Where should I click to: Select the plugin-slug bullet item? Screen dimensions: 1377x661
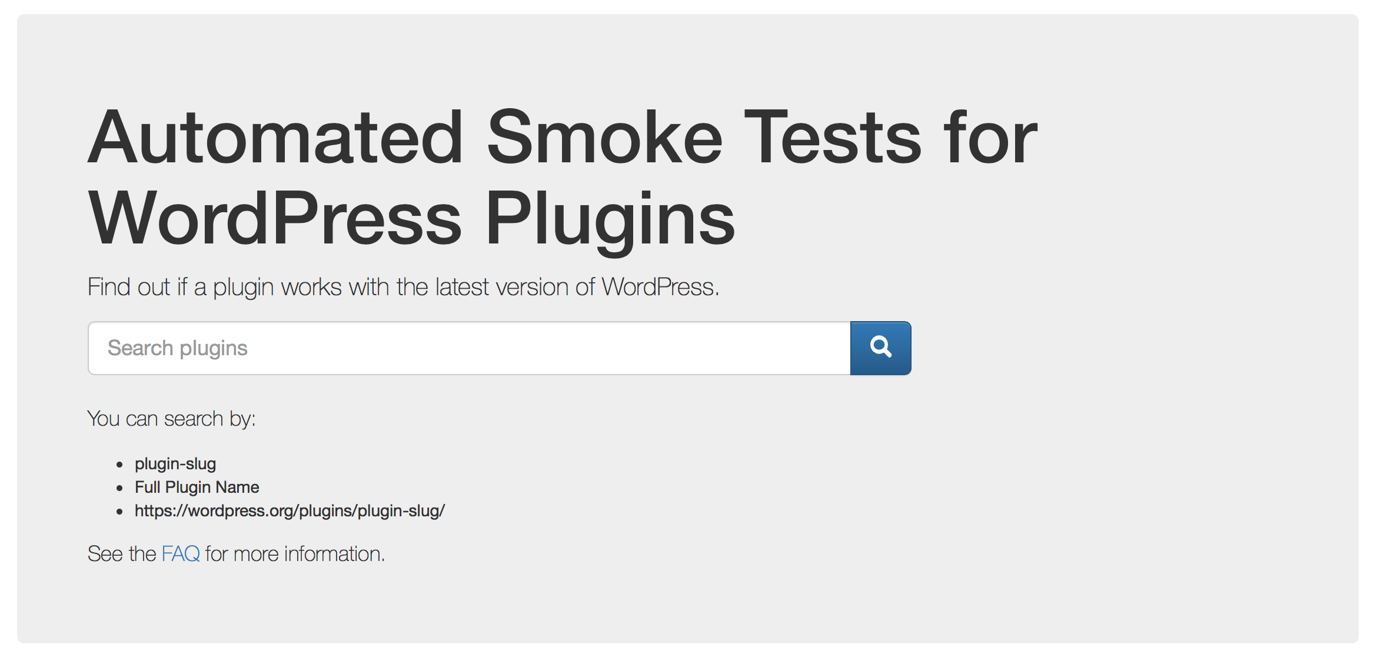point(175,463)
